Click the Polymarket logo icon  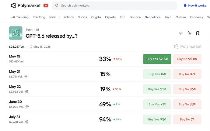(x=13, y=5)
